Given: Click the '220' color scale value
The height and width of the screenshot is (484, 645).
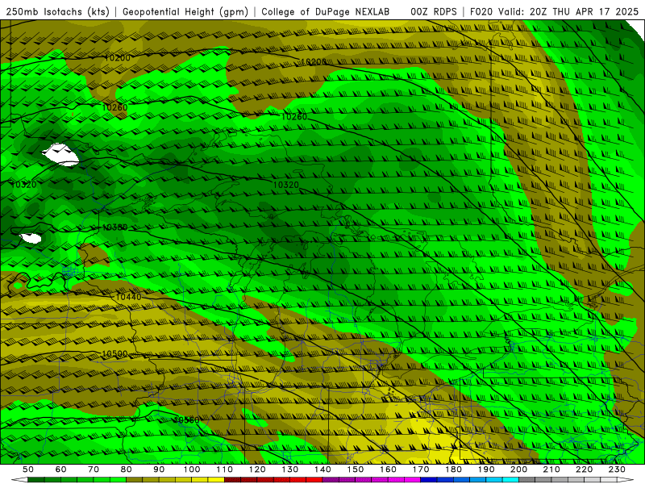Looking at the screenshot, I should point(584,469).
